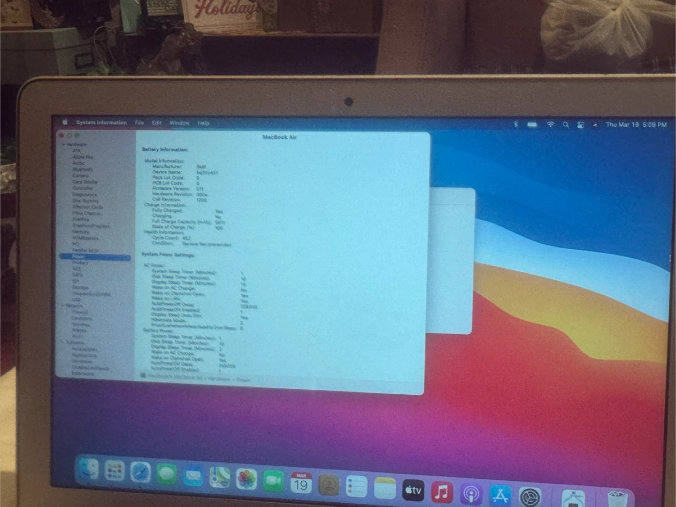
Task: Click the Bluetooth menu bar icon
Action: click(x=515, y=124)
